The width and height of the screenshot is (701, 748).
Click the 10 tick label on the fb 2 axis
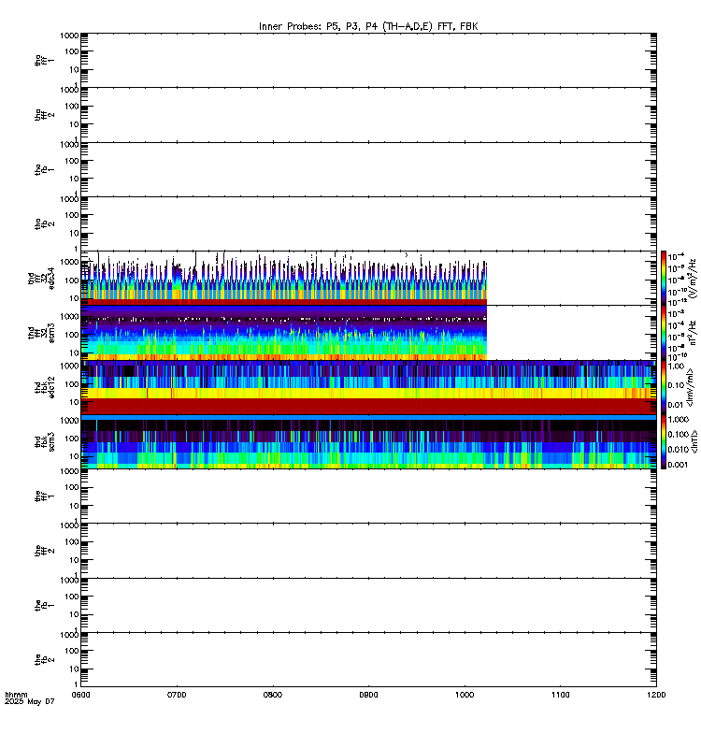(x=74, y=669)
